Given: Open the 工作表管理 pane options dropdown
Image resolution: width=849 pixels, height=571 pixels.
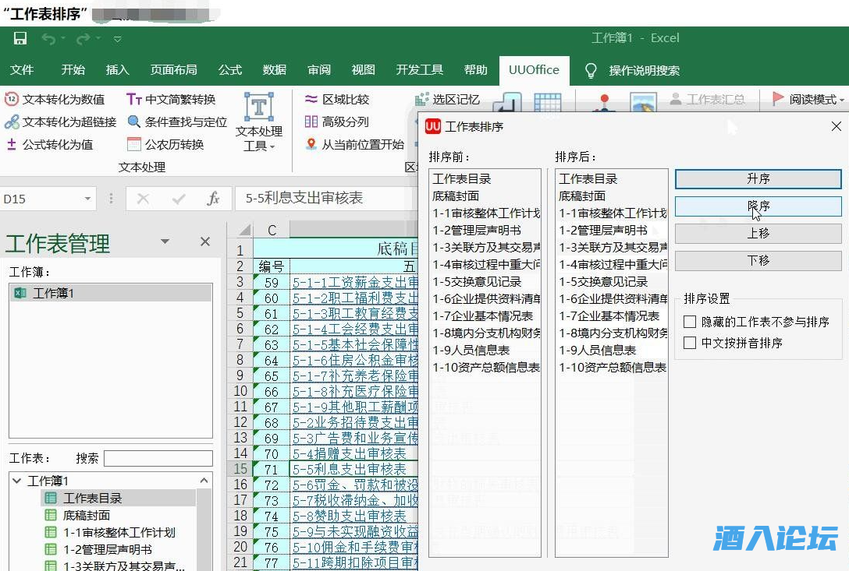Looking at the screenshot, I should [165, 241].
